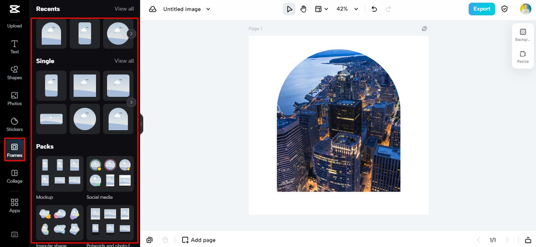Open the Social media frame pack
This screenshot has width=536, height=247.
tap(110, 174)
